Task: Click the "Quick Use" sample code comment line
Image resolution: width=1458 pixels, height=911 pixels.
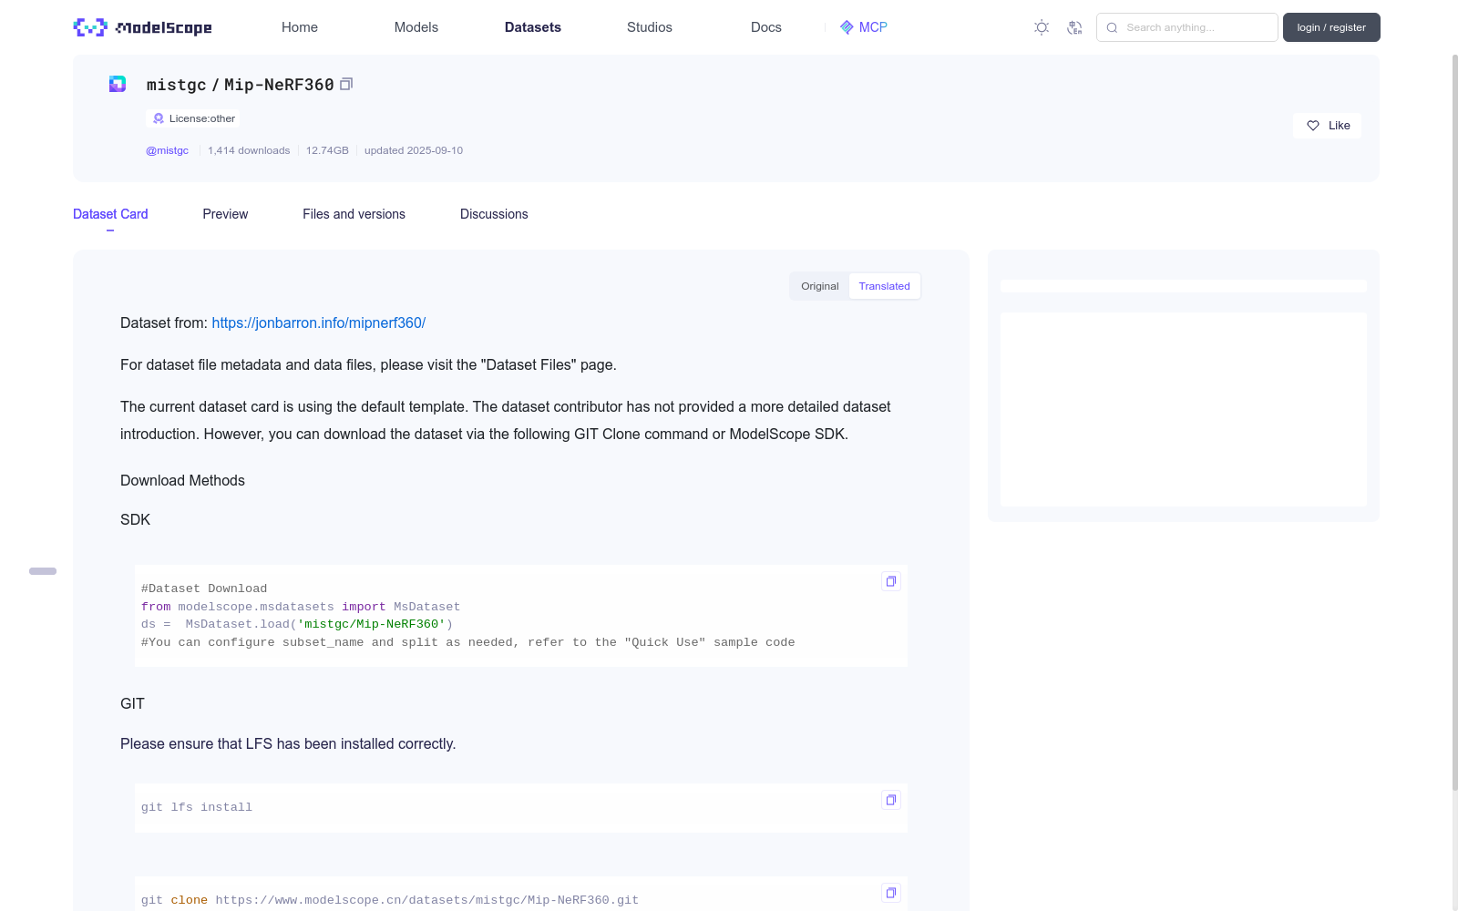Action: tap(468, 642)
